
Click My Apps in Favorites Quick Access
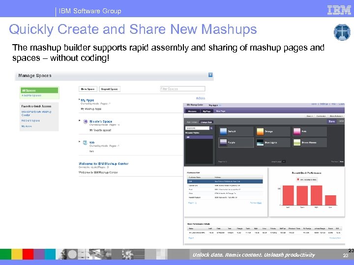pos(27,126)
